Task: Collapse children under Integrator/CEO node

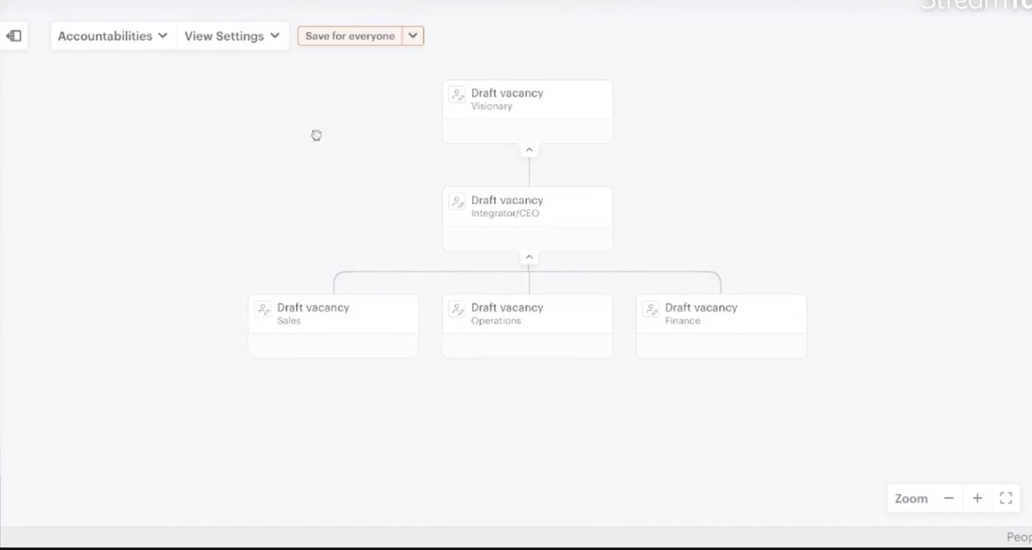Action: (x=529, y=257)
